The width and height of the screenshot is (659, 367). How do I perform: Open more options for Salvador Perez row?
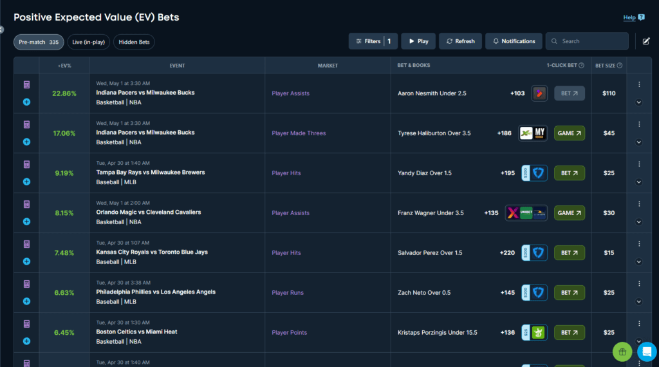639,244
